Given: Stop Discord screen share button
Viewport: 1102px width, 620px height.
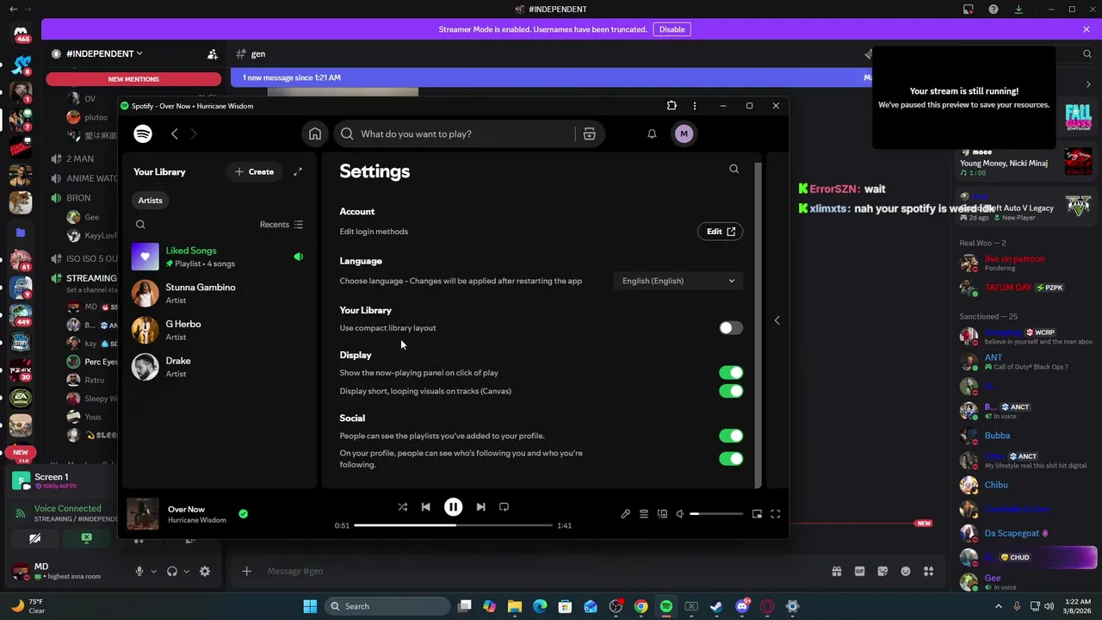Looking at the screenshot, I should [x=86, y=538].
